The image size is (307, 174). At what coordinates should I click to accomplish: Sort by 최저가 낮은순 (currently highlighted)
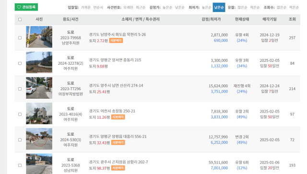[x=219, y=8]
